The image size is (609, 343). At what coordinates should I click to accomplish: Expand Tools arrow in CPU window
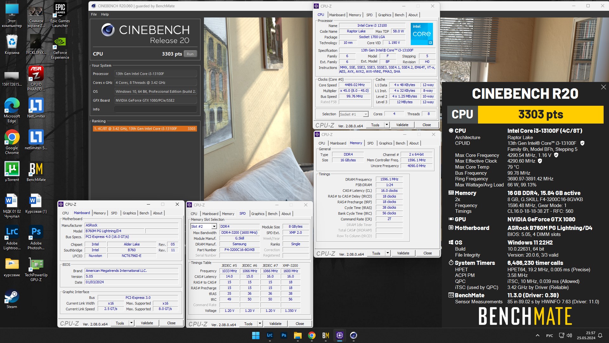click(387, 125)
